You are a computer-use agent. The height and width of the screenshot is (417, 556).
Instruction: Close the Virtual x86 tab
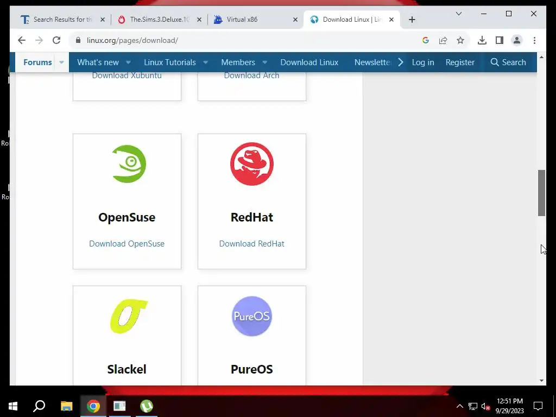click(x=295, y=20)
